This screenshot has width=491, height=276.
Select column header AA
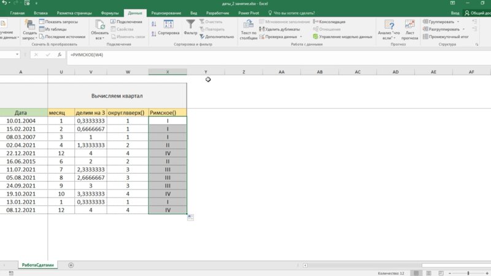(282, 72)
